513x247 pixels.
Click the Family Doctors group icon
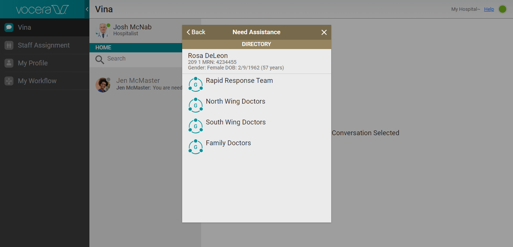(196, 147)
